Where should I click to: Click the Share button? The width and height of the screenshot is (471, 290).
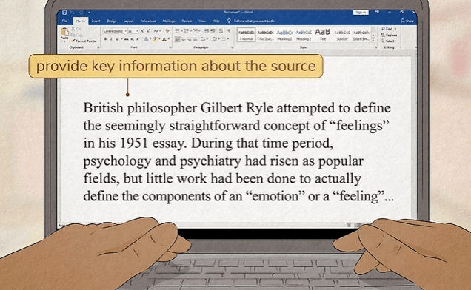coord(407,21)
